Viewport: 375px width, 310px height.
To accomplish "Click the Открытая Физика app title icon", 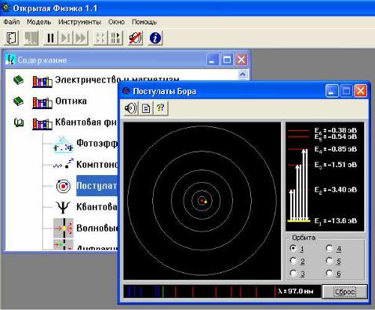I will point(5,8).
